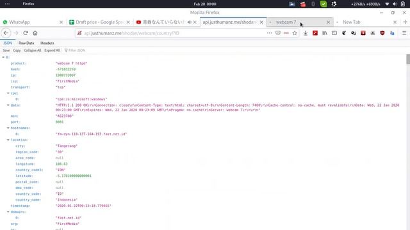Click the timestamp value row

click(83, 206)
